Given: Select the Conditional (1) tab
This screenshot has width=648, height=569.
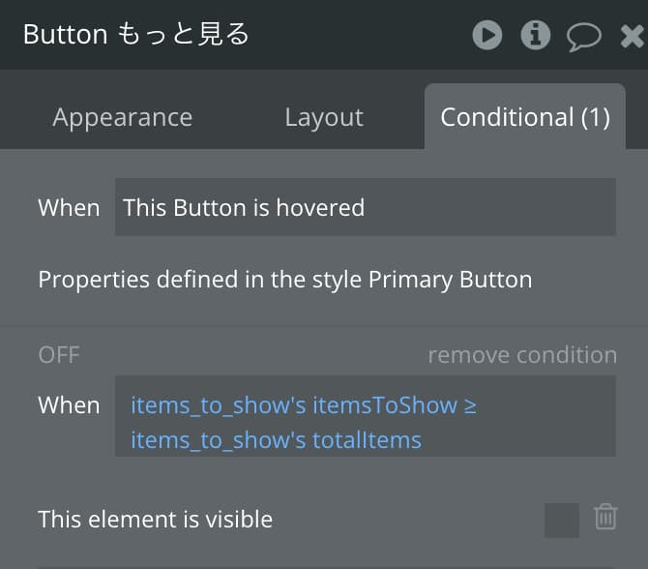Looking at the screenshot, I should (x=525, y=117).
